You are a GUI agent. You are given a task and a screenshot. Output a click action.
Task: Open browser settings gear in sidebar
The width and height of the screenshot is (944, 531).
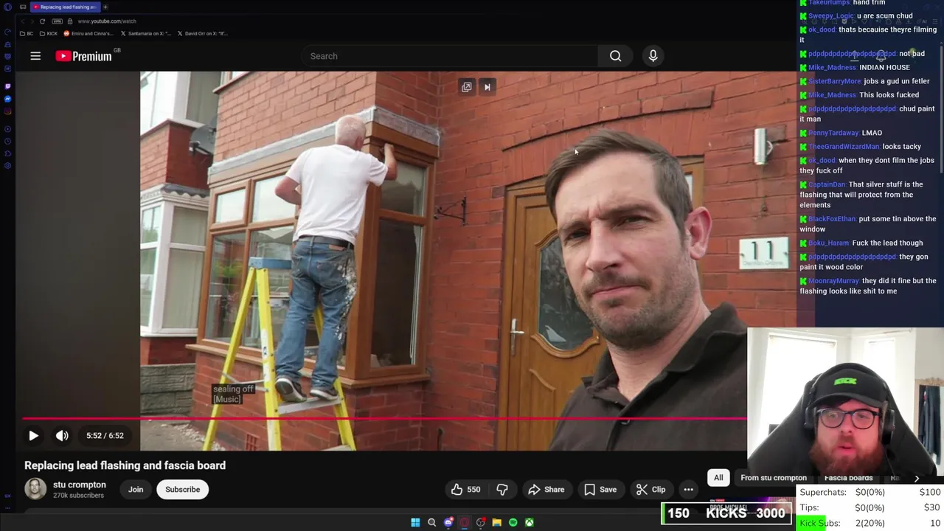tap(8, 165)
